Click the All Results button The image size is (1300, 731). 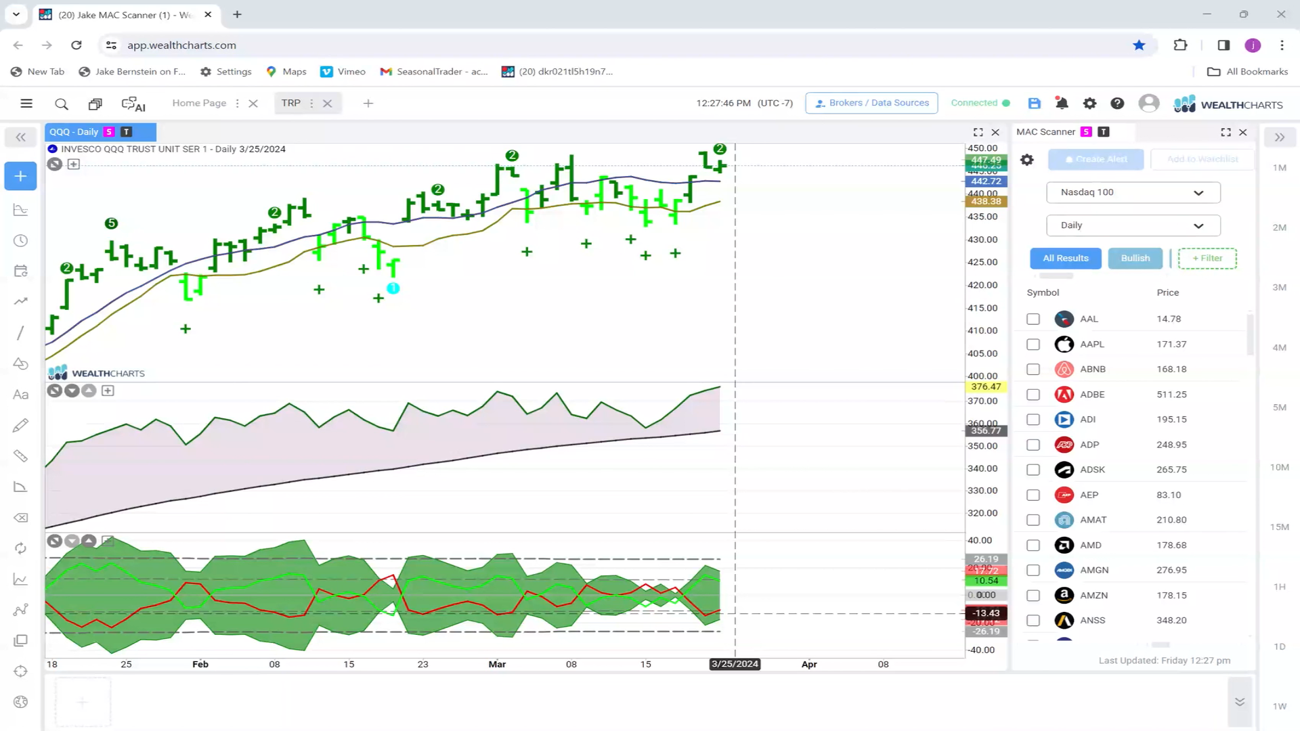1065,258
